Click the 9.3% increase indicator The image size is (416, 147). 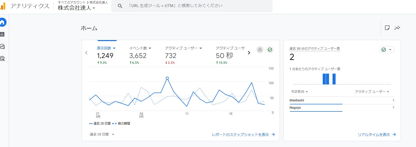point(102,63)
